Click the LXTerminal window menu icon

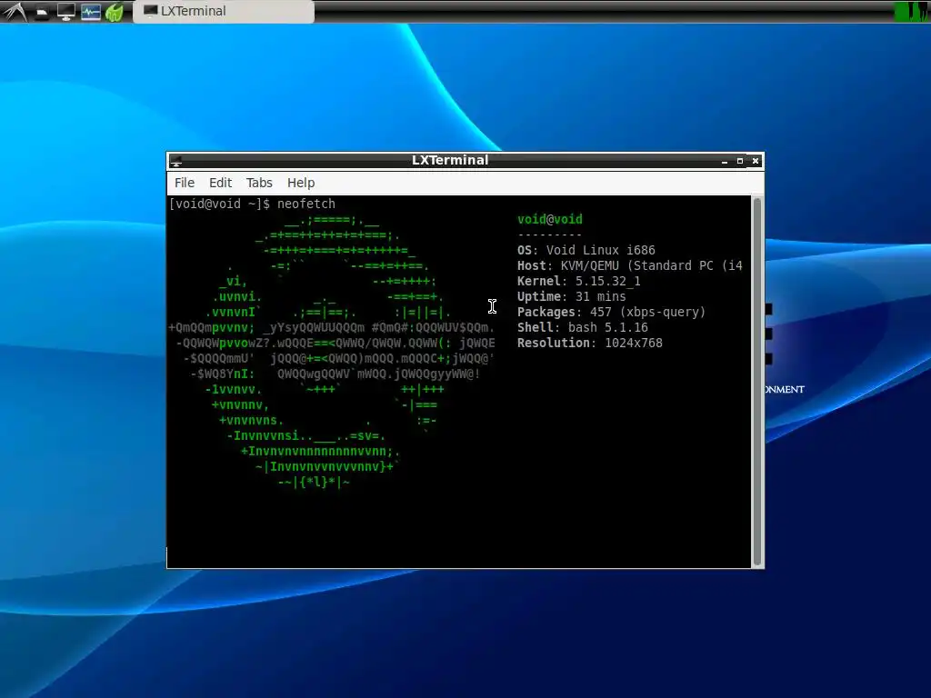coord(176,161)
